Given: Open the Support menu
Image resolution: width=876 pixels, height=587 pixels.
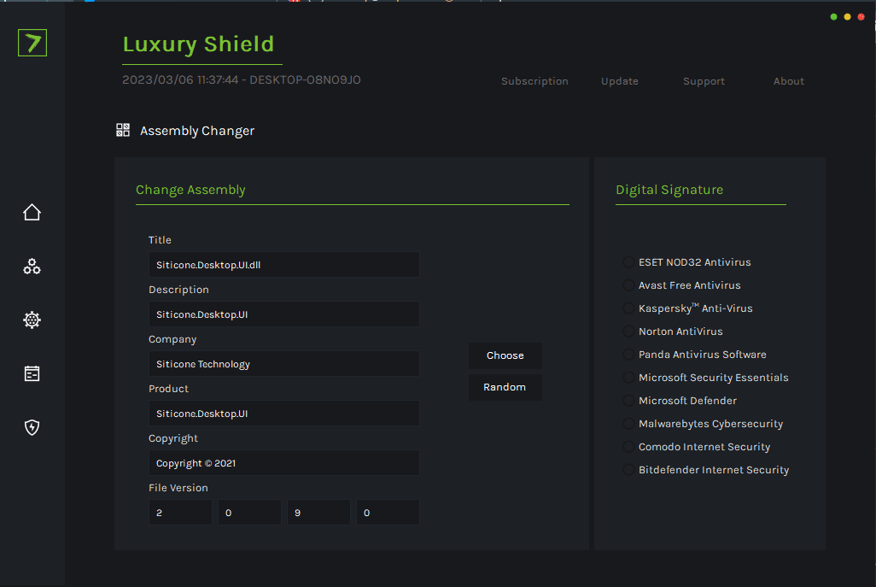Looking at the screenshot, I should click(x=704, y=81).
